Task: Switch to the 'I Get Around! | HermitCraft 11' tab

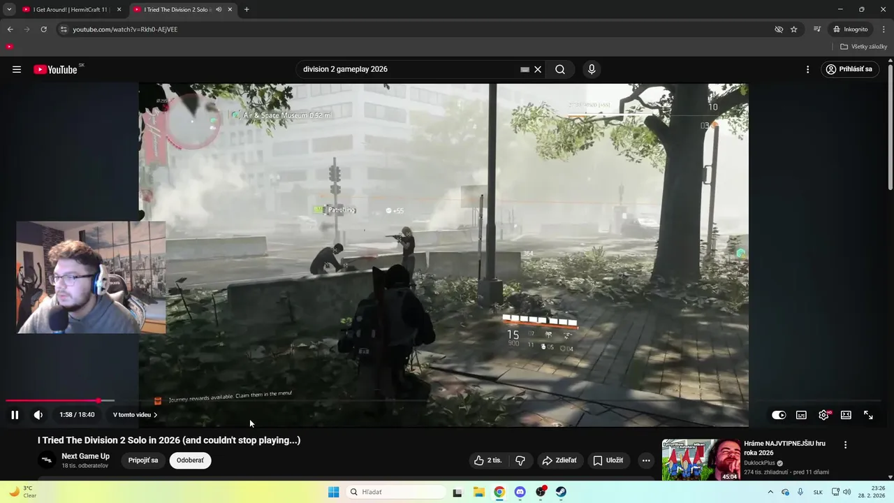Action: tap(70, 10)
